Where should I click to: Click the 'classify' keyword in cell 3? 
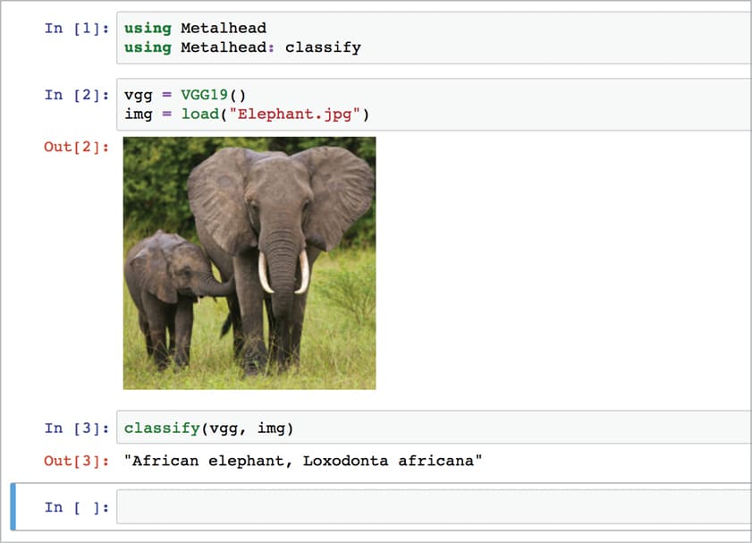click(x=162, y=428)
